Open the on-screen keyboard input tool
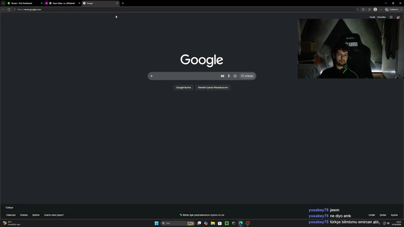Image resolution: width=404 pixels, height=227 pixels. (x=223, y=76)
